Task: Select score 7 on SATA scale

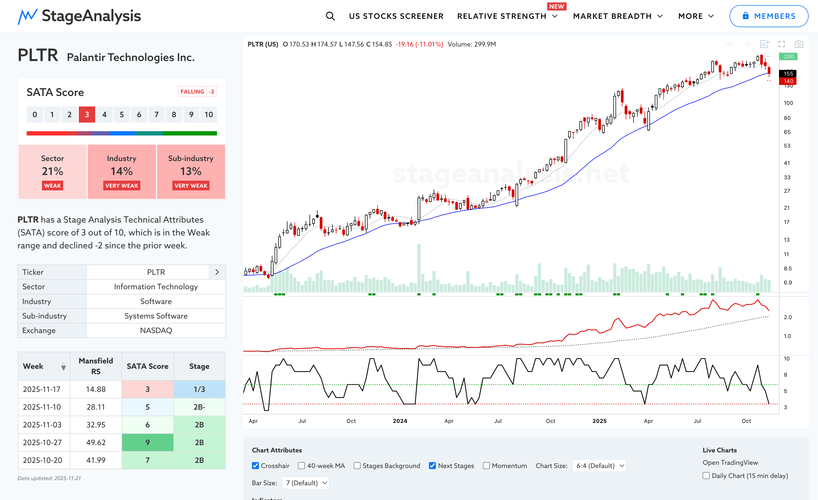Action: coord(156,115)
